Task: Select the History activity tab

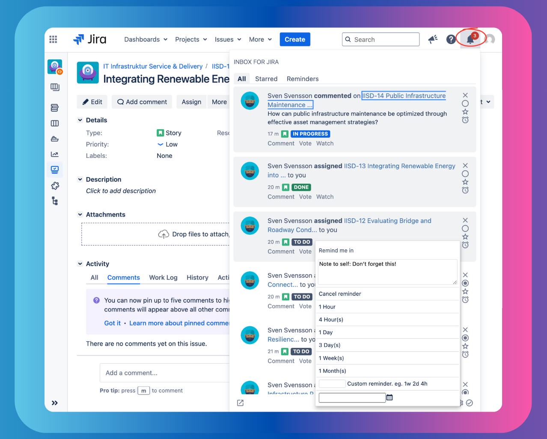Action: pos(197,278)
